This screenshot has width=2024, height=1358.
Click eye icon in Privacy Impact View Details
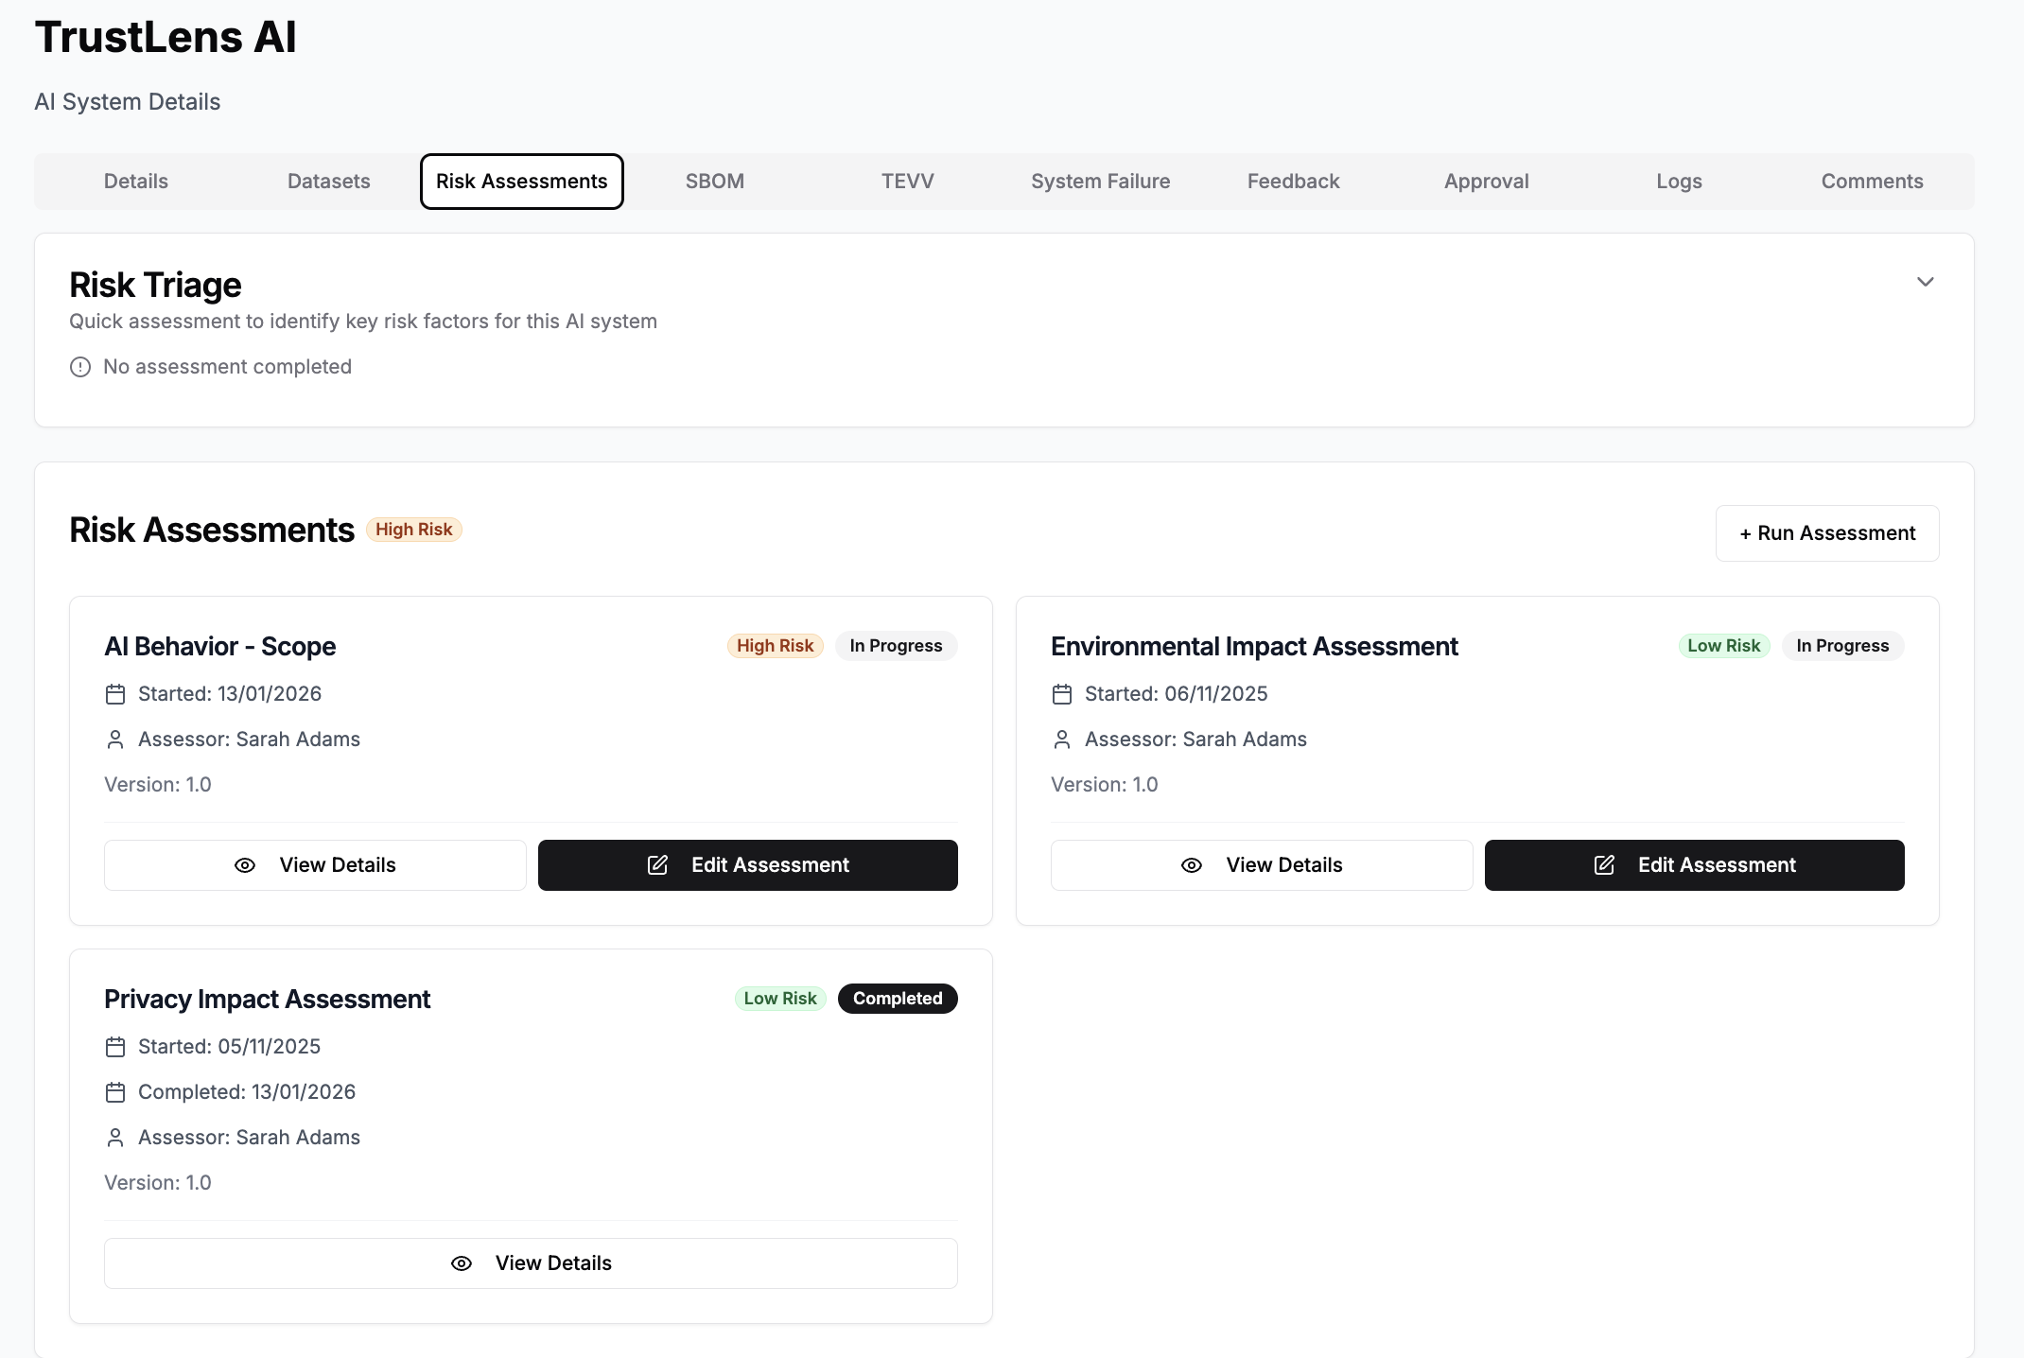coord(462,1263)
